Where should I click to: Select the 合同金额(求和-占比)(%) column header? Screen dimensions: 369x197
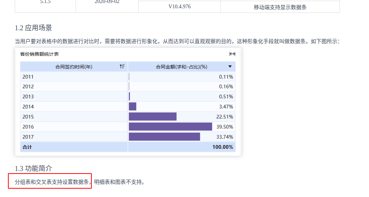point(182,67)
